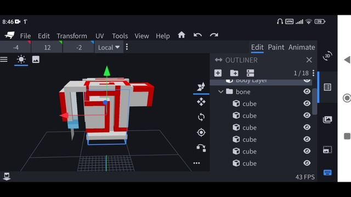Click bottom-left panel collapse arrow icon
Viewport: 351px width, 197px height.
click(x=7, y=176)
